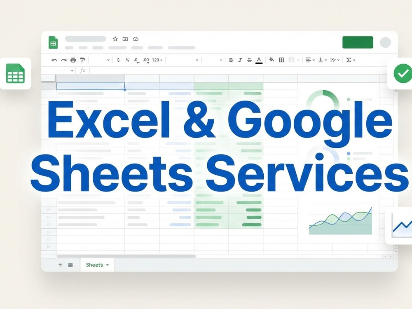
Task: Select the Sheets tab
Action: [x=97, y=265]
